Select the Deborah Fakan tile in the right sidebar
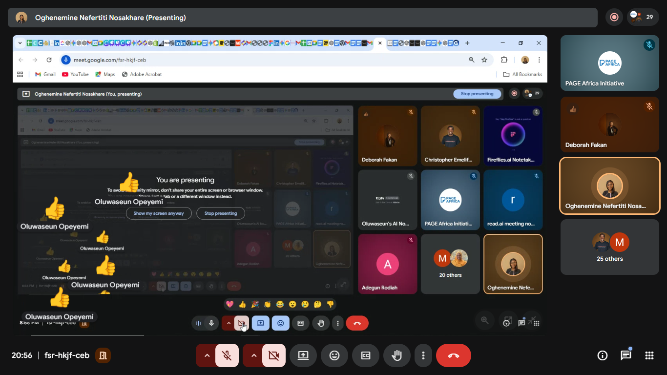 pyautogui.click(x=610, y=125)
